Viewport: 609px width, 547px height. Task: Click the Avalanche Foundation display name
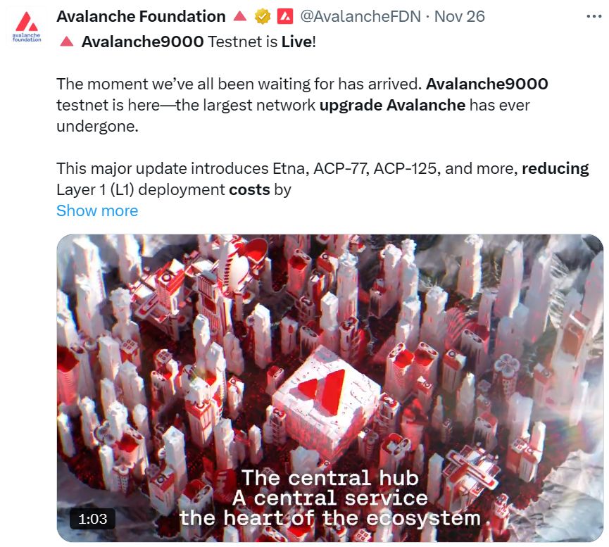click(141, 16)
